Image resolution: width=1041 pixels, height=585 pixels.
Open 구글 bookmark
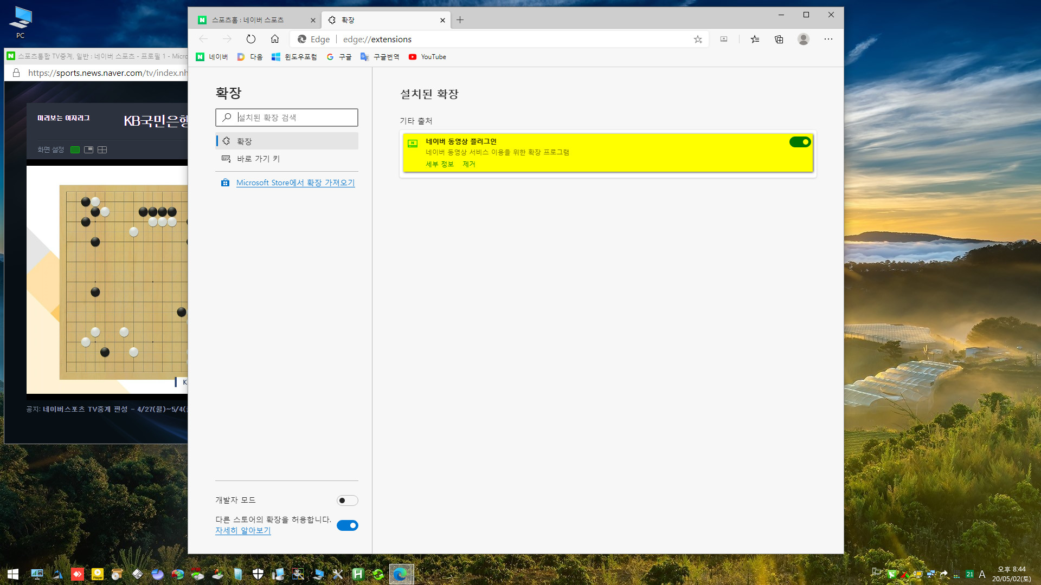pos(339,57)
